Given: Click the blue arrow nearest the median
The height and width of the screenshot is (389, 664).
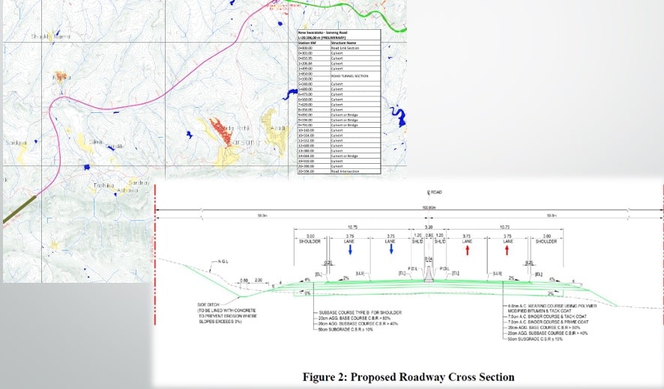Looking at the screenshot, I should tap(391, 250).
